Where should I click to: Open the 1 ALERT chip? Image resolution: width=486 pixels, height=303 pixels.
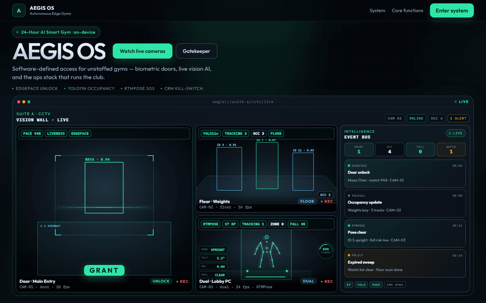[x=458, y=119]
